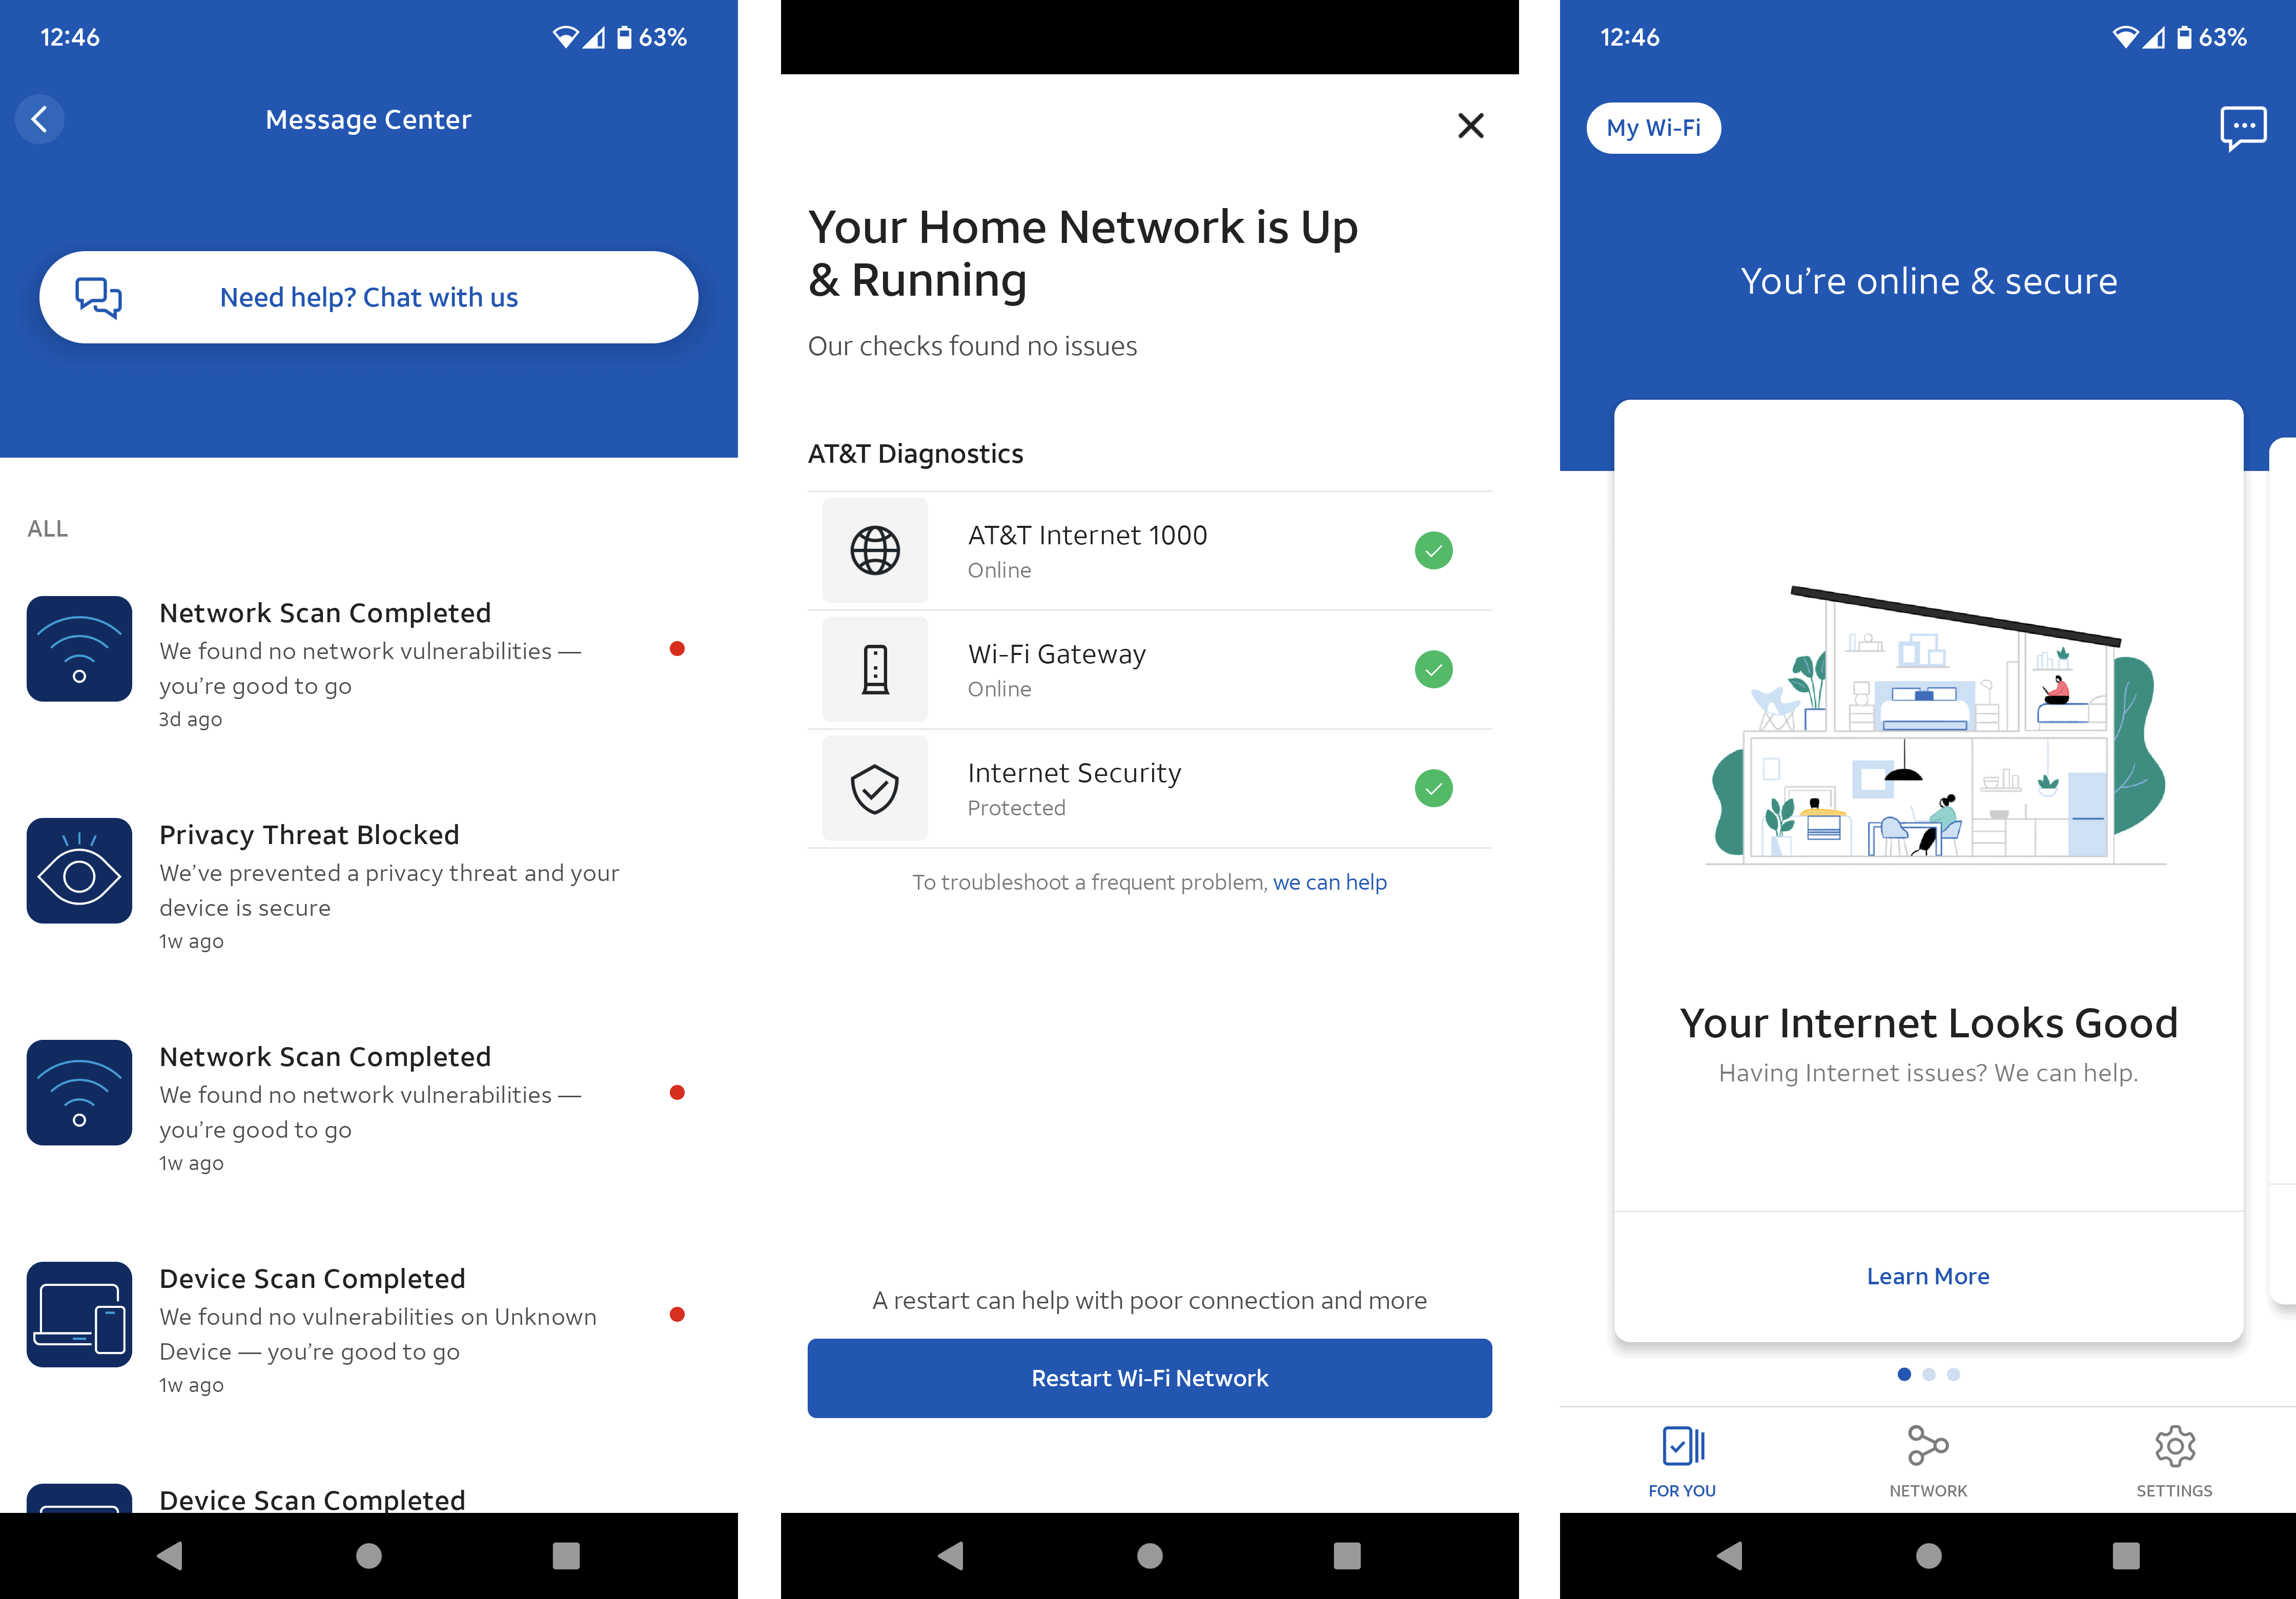Click the AT&T Internet 1000 globe icon
The height and width of the screenshot is (1599, 2296).
point(874,550)
